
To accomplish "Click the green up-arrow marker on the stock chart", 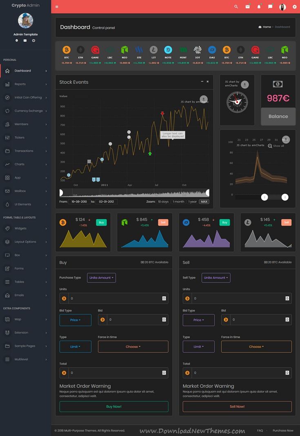I will 150,154.
